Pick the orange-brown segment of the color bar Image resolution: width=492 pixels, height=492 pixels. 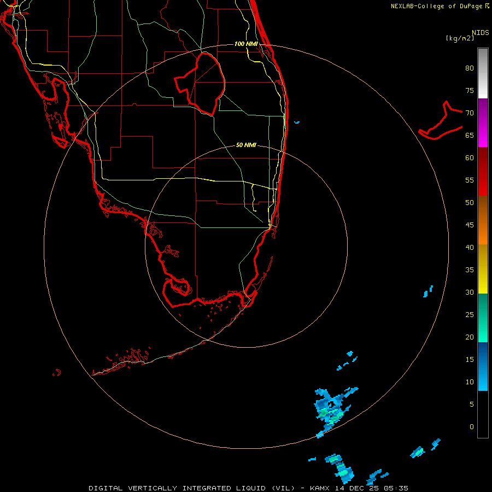pyautogui.click(x=483, y=220)
